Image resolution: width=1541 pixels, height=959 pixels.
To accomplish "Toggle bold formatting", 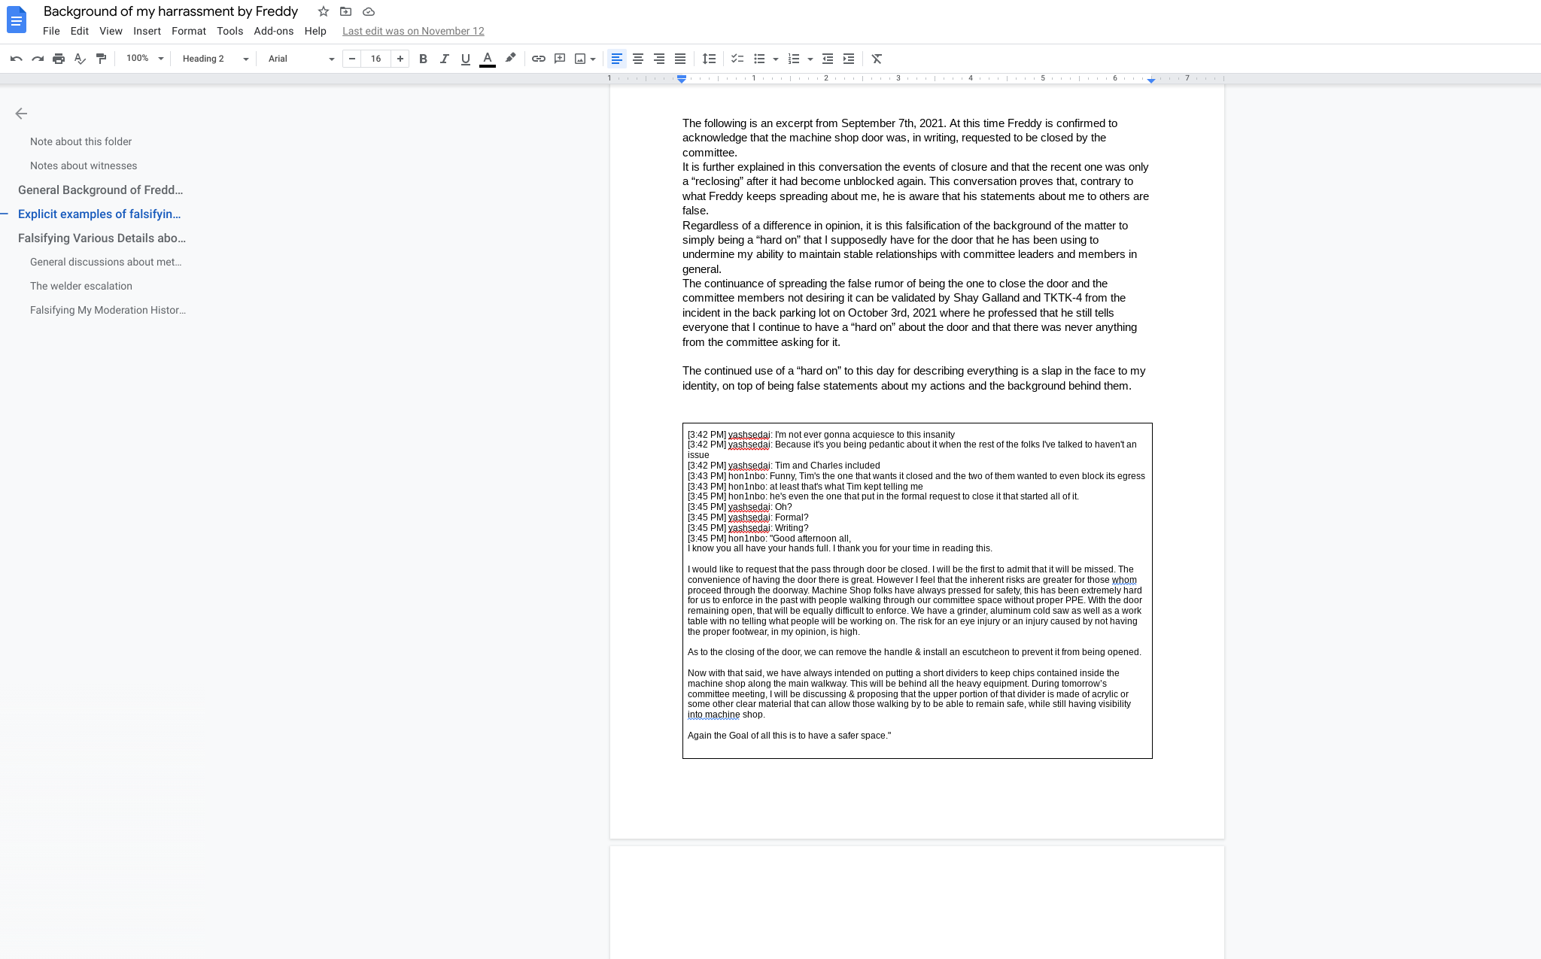I will click(423, 59).
